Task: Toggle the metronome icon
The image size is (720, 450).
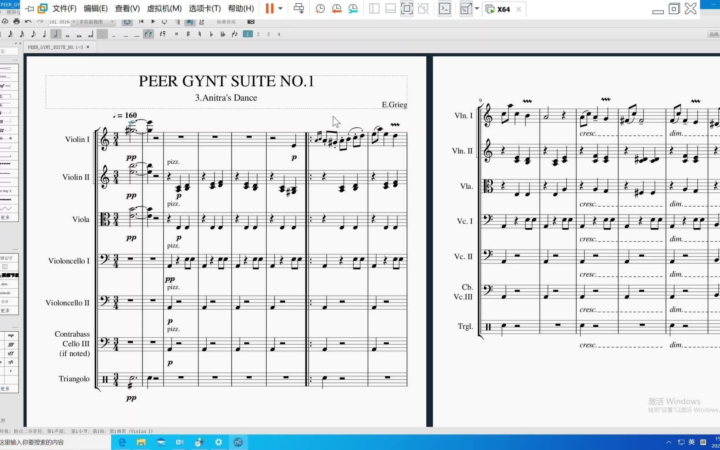Action: [x=202, y=22]
